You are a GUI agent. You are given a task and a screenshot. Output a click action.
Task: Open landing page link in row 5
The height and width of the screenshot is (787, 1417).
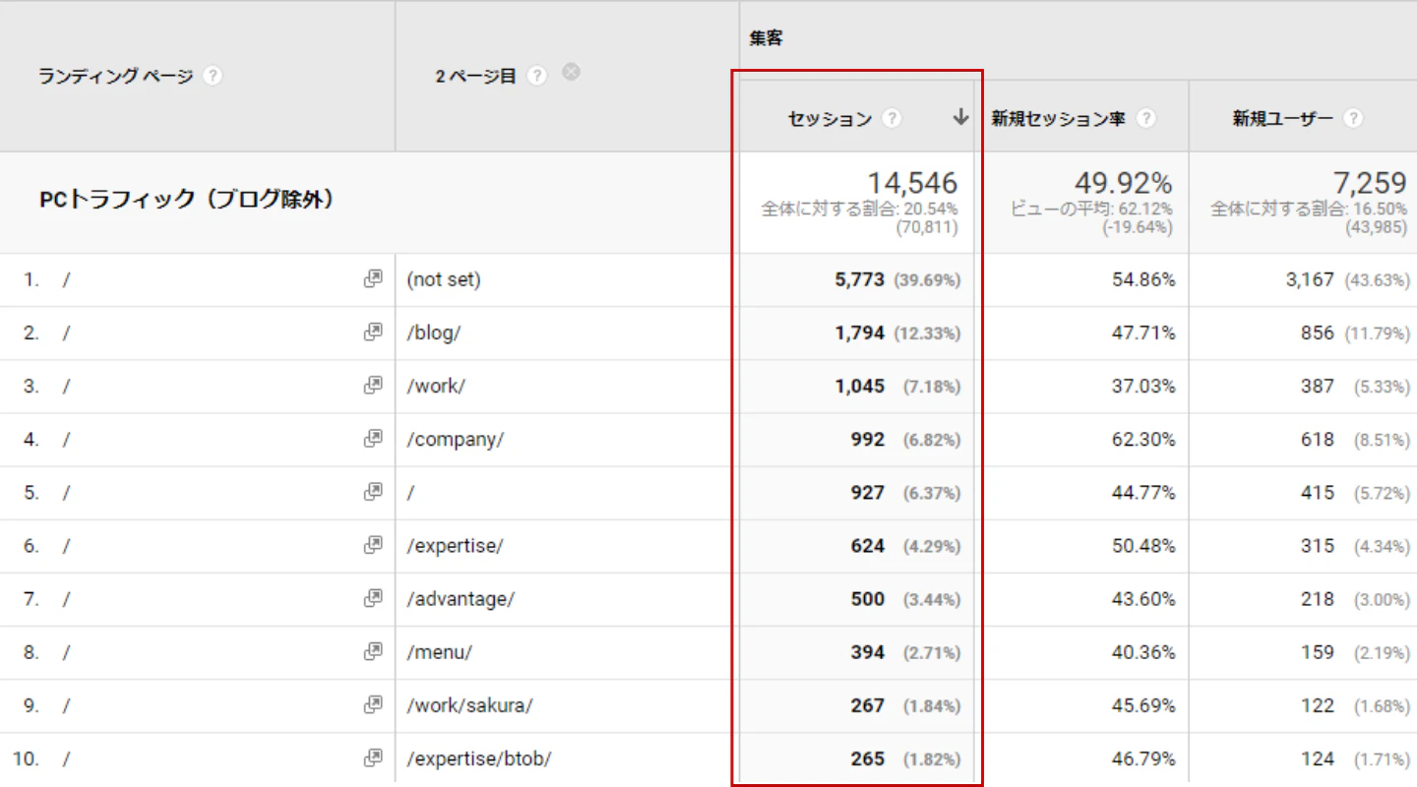[373, 492]
